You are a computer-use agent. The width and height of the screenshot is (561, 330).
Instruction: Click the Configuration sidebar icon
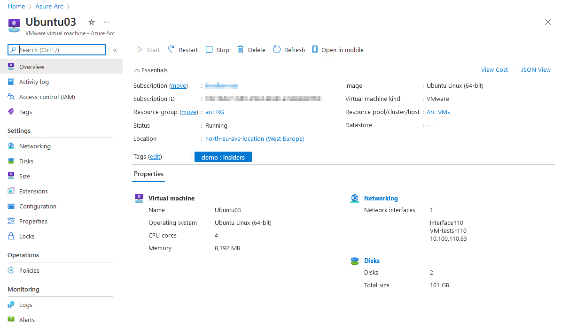click(11, 206)
